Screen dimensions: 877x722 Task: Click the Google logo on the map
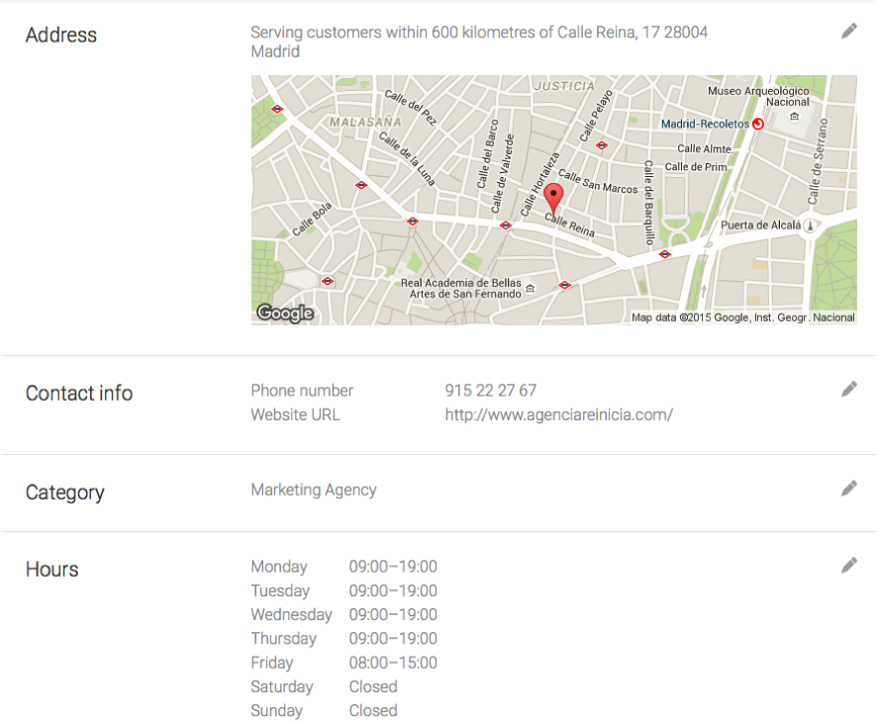click(x=285, y=314)
